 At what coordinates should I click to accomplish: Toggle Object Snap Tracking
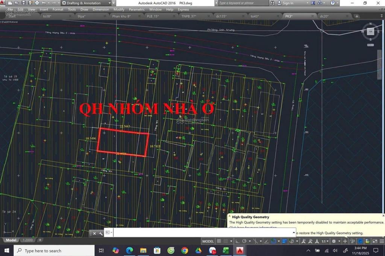click(x=266, y=241)
